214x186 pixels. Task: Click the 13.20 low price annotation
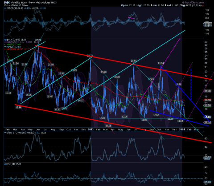tap(58, 109)
